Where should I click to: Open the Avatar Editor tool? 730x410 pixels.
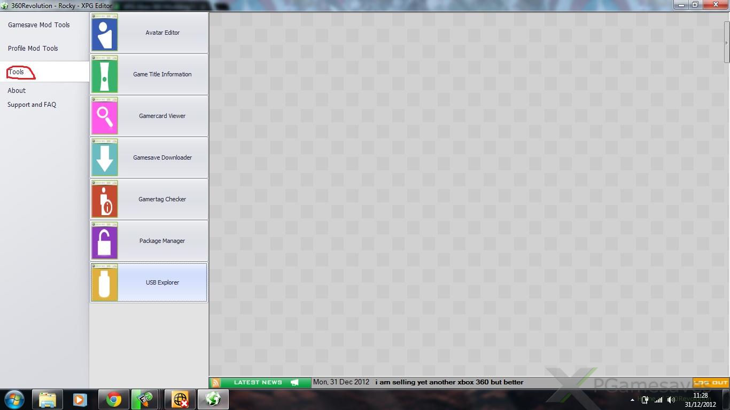click(162, 33)
